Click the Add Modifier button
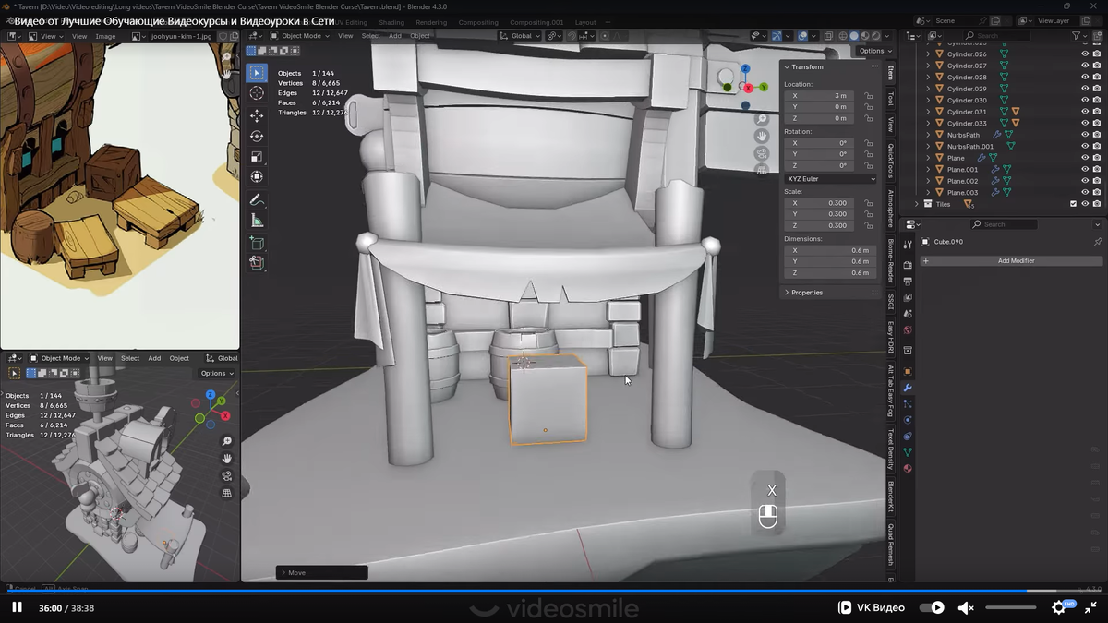Viewport: 1108px width, 623px height. [1015, 261]
